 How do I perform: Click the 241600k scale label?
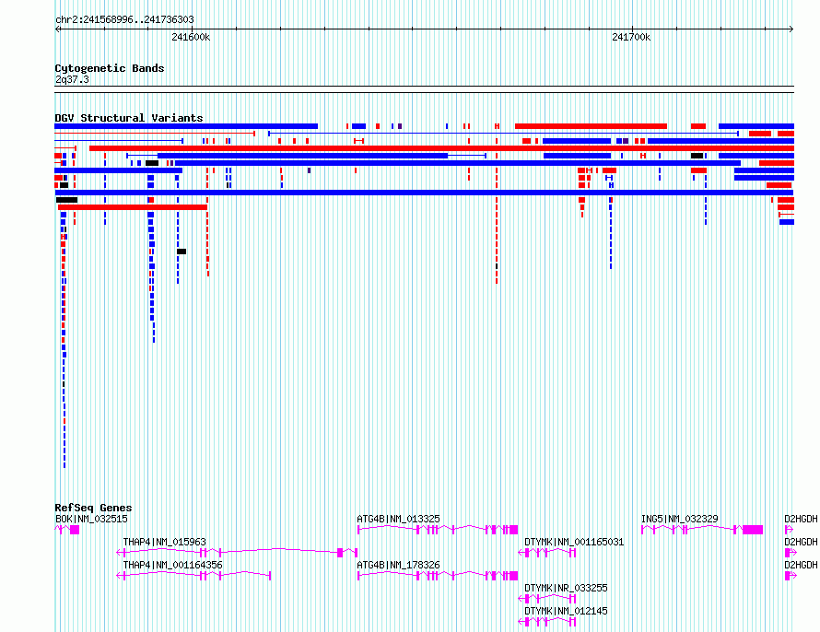(x=191, y=37)
